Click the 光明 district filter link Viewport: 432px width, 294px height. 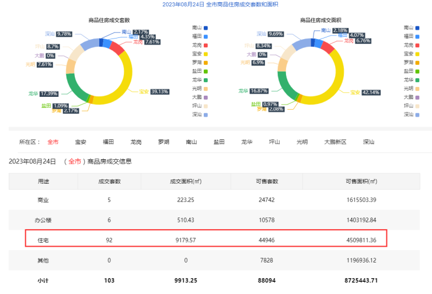pyautogui.click(x=302, y=142)
